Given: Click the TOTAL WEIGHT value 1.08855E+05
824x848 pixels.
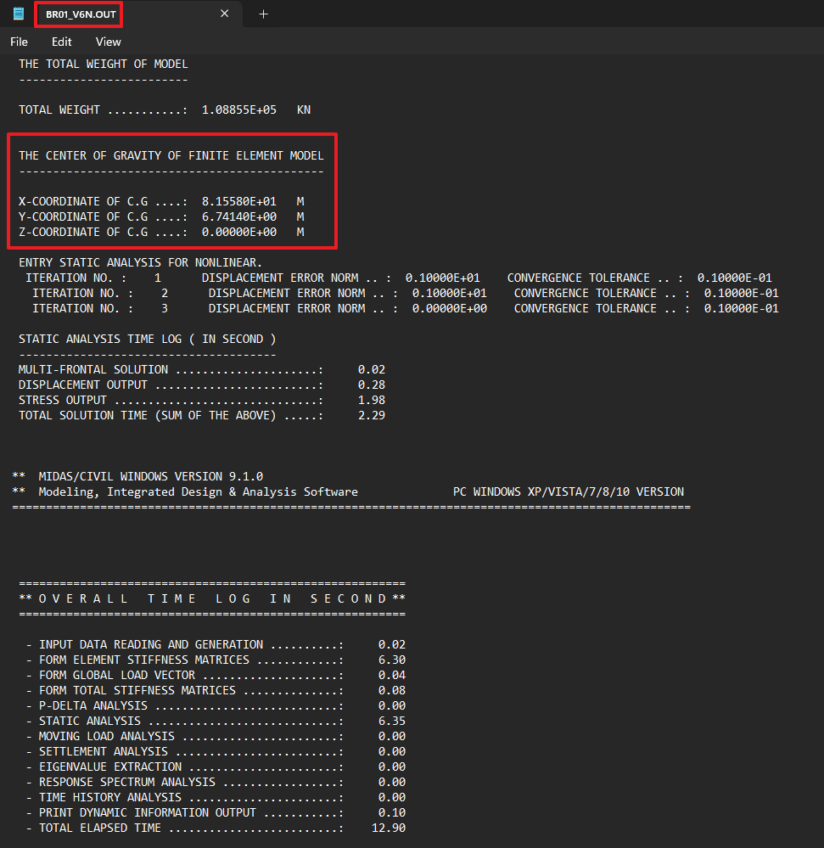Looking at the screenshot, I should pos(238,110).
